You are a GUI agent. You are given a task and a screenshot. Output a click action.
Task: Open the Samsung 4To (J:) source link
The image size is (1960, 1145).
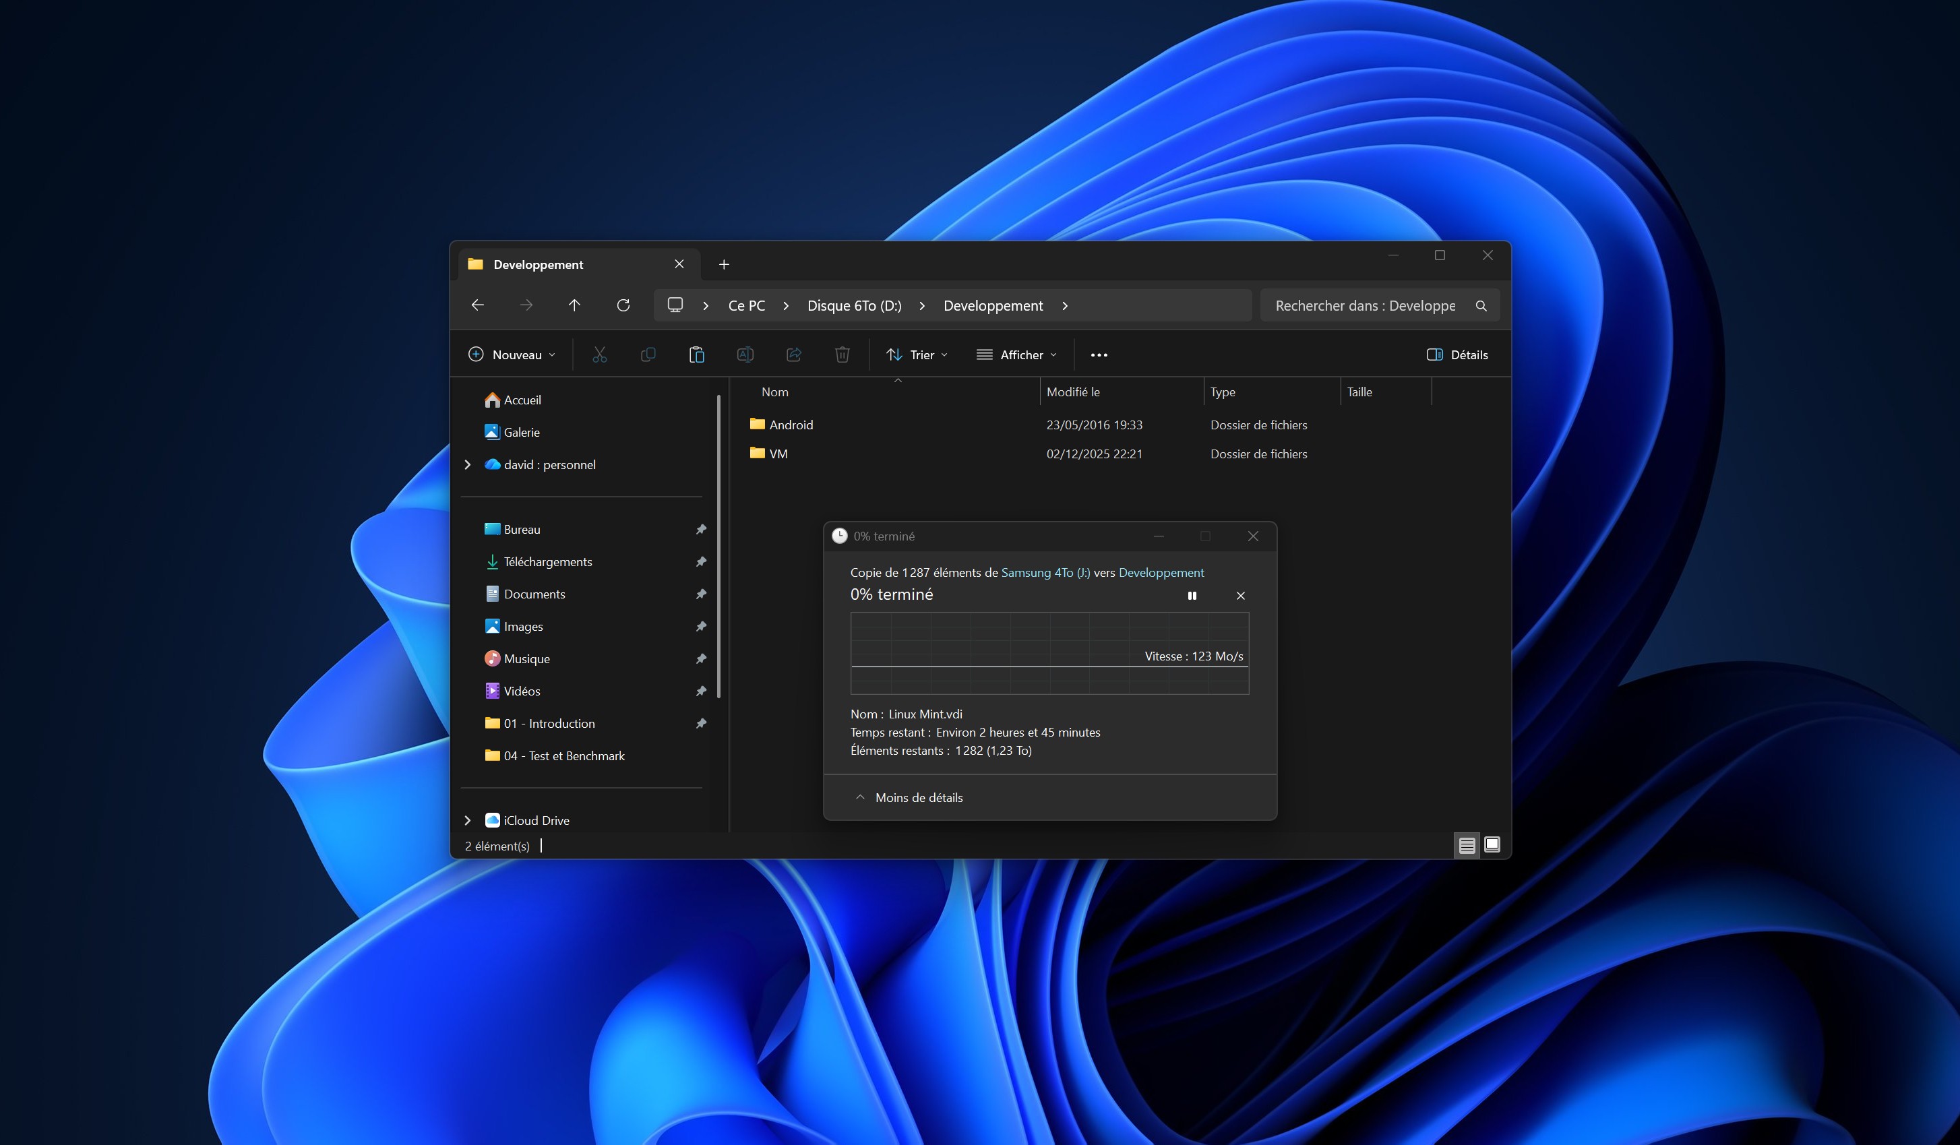pos(1045,573)
